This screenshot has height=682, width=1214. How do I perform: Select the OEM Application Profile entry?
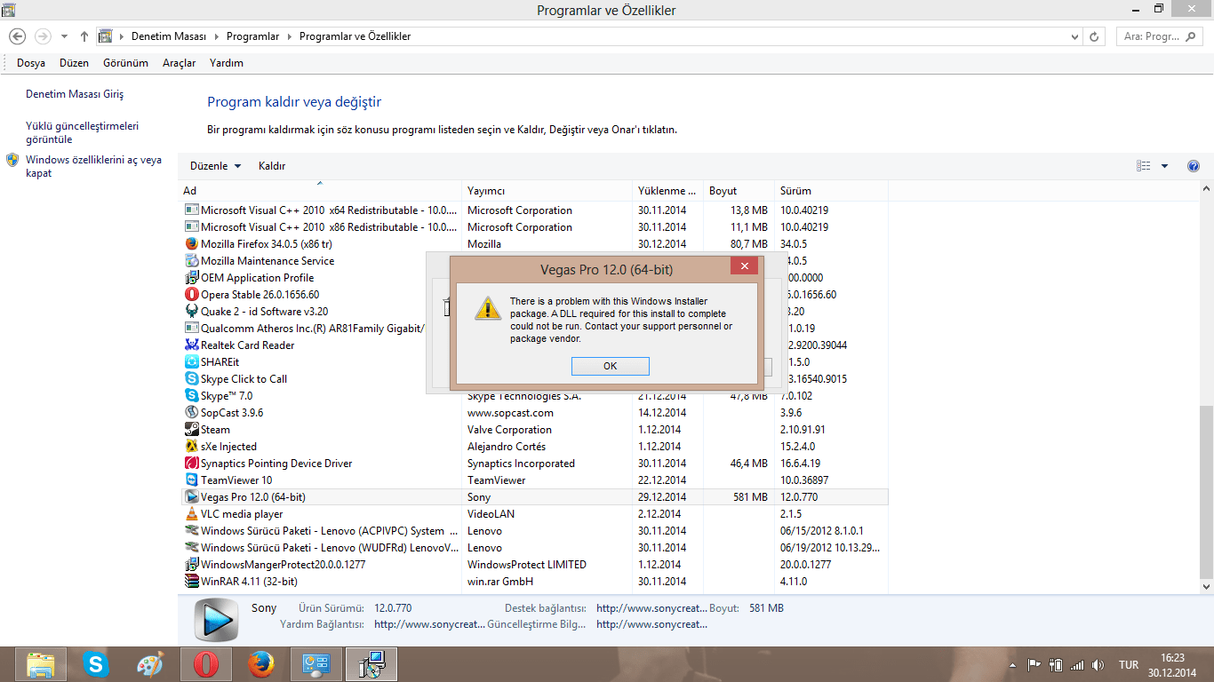click(x=258, y=278)
